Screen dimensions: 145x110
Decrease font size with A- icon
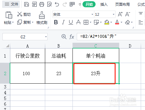(128, 14)
